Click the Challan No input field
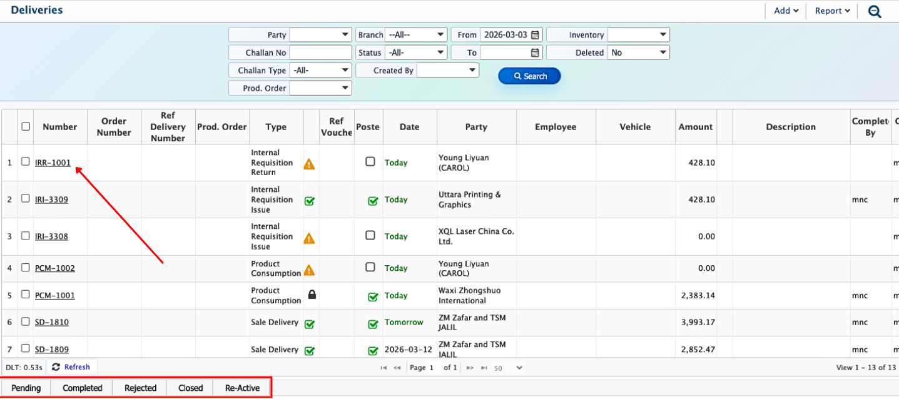 click(320, 53)
